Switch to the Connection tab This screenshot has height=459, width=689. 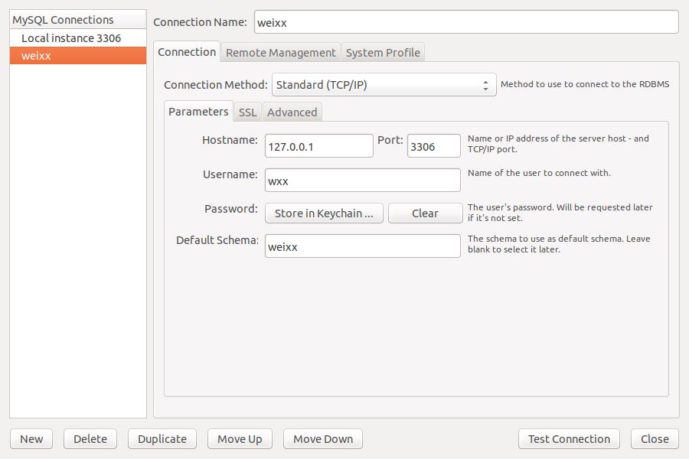click(187, 52)
